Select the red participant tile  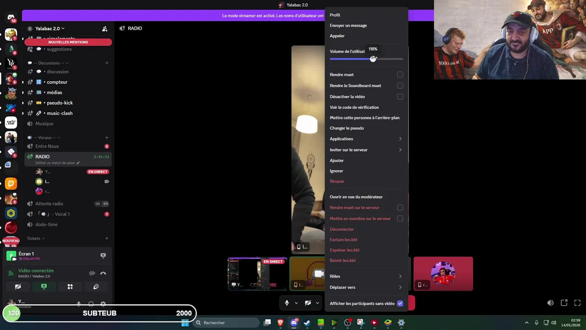443,274
